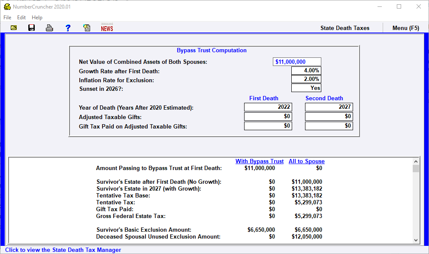
Task: Select the Net Value of Combined Assets field
Action: 297,62
